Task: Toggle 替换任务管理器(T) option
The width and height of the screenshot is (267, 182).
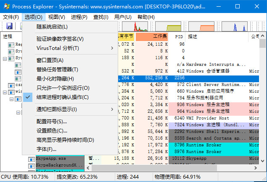Action: pyautogui.click(x=70, y=70)
